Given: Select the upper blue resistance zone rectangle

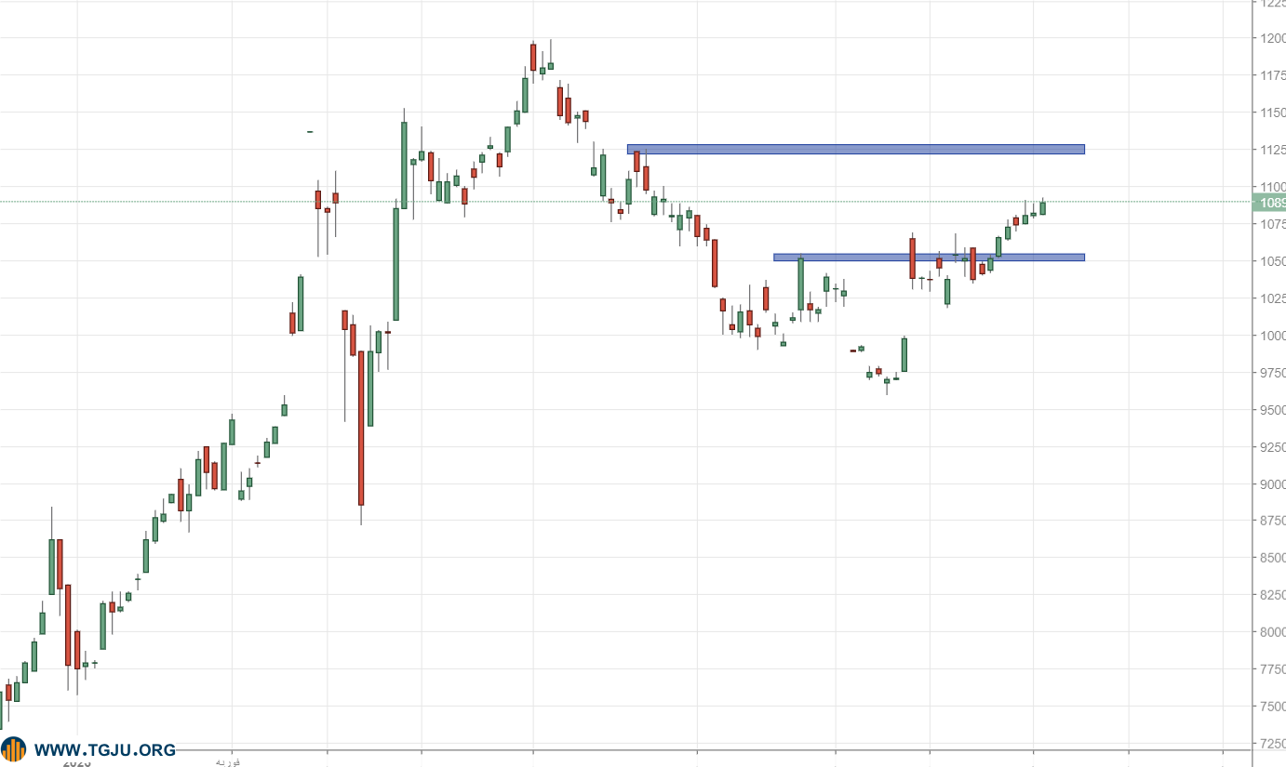Looking at the screenshot, I should (x=855, y=149).
